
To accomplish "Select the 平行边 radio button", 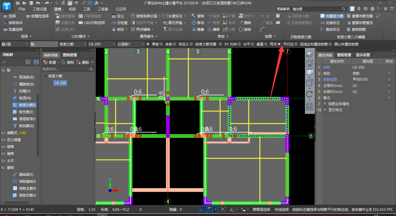I will [279, 44].
